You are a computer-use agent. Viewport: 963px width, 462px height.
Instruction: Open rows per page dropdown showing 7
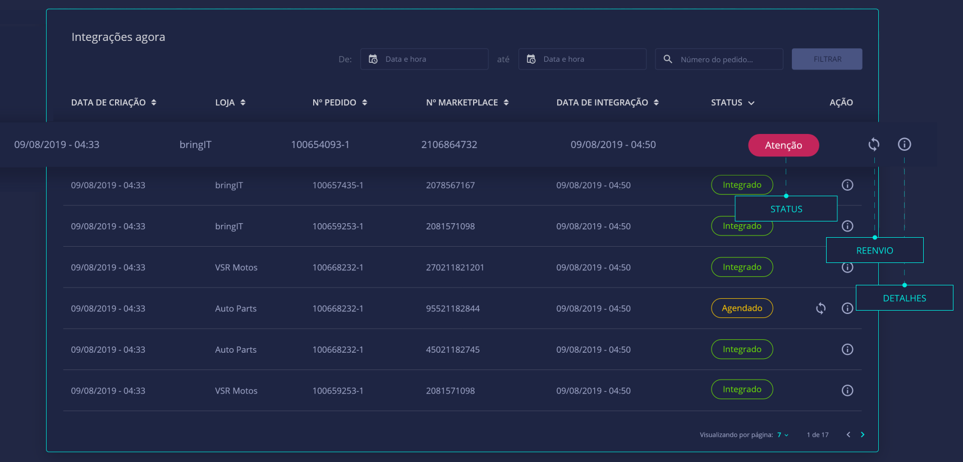coord(782,435)
